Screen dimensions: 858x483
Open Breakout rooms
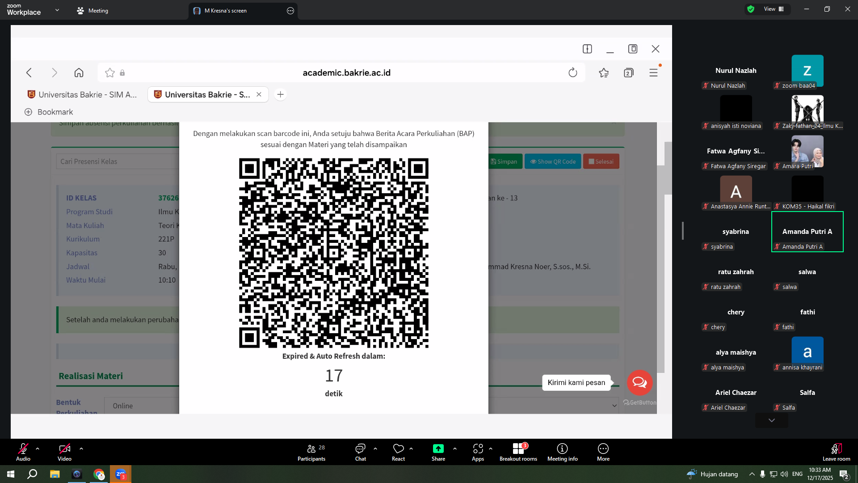click(518, 452)
